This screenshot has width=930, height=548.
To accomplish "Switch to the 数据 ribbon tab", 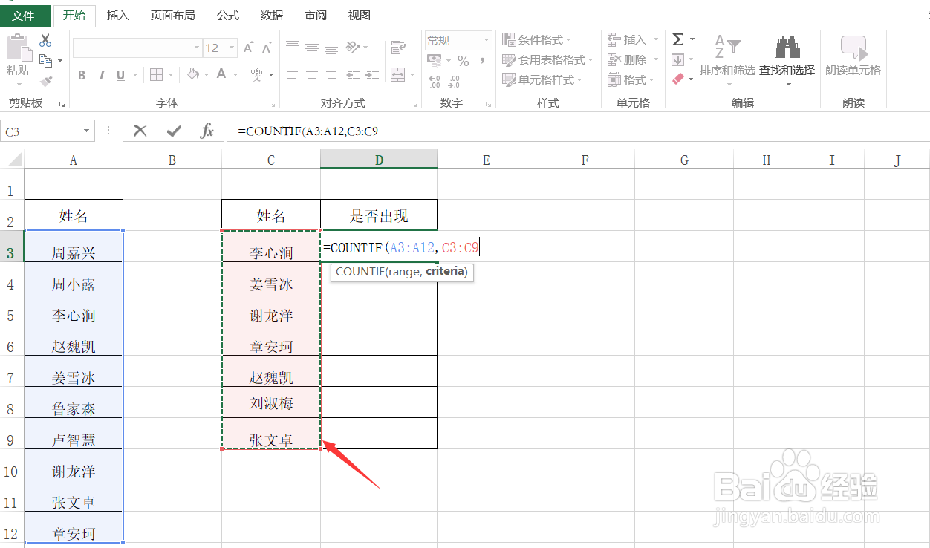I will click(272, 15).
